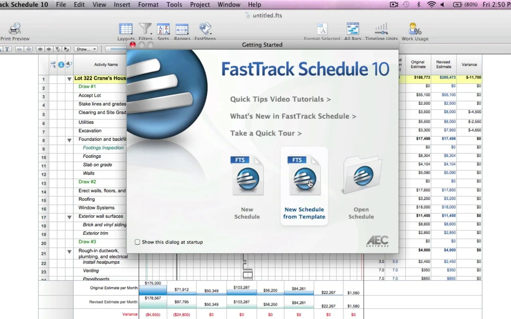Click the $175,000 original estimate bar

pyautogui.click(x=153, y=290)
